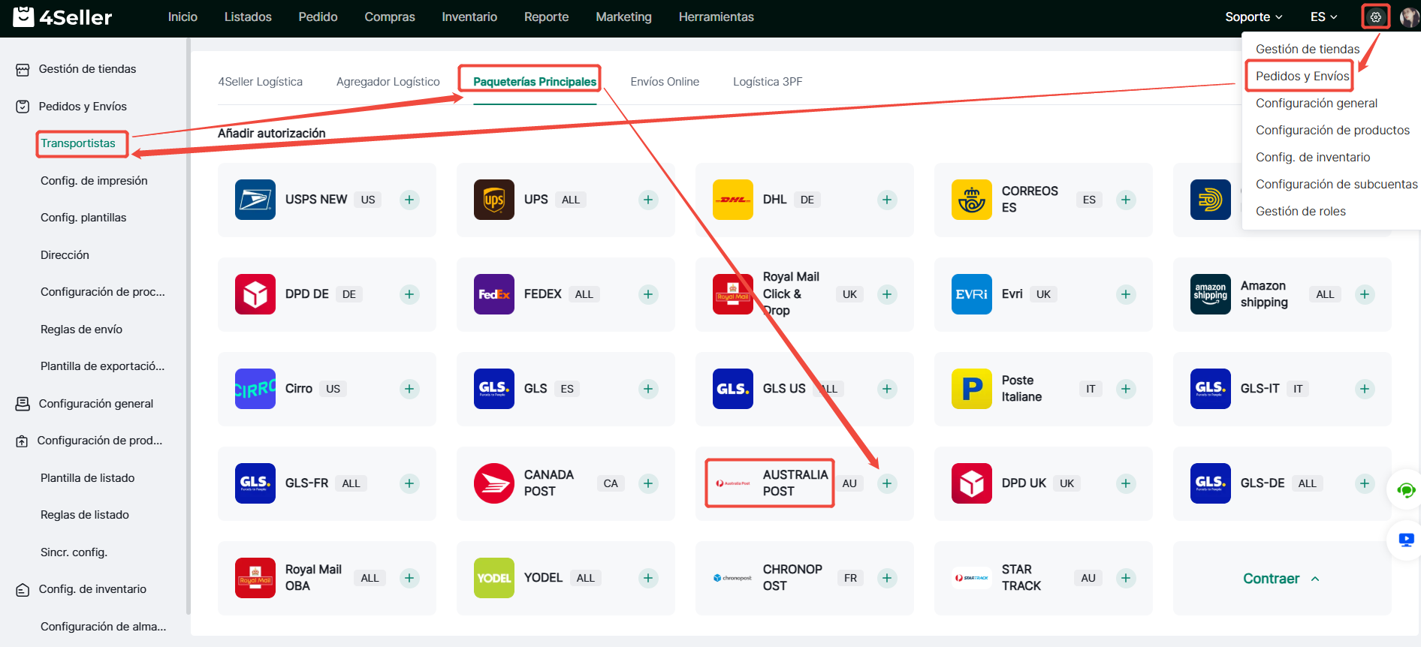1421x647 pixels.
Task: Click the USPS carrier logo
Action: (x=255, y=200)
